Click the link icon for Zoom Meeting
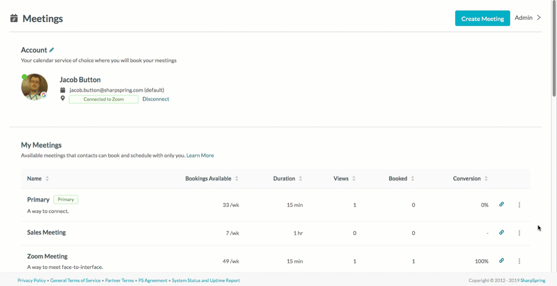 pos(502,261)
